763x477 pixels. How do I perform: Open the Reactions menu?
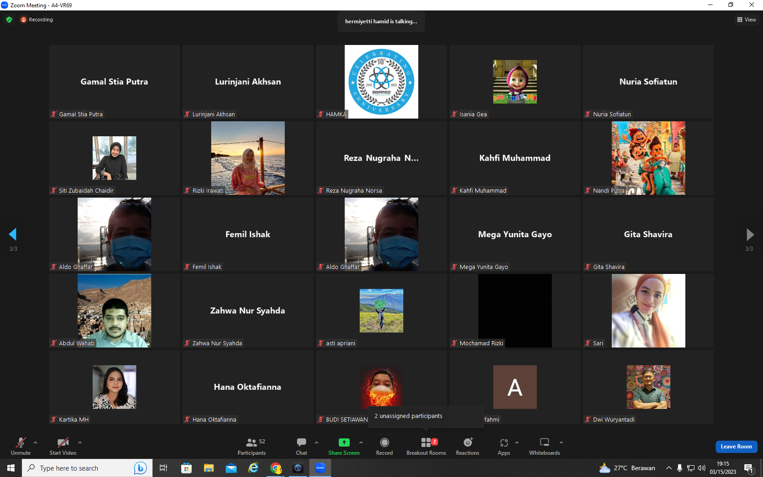click(x=467, y=447)
